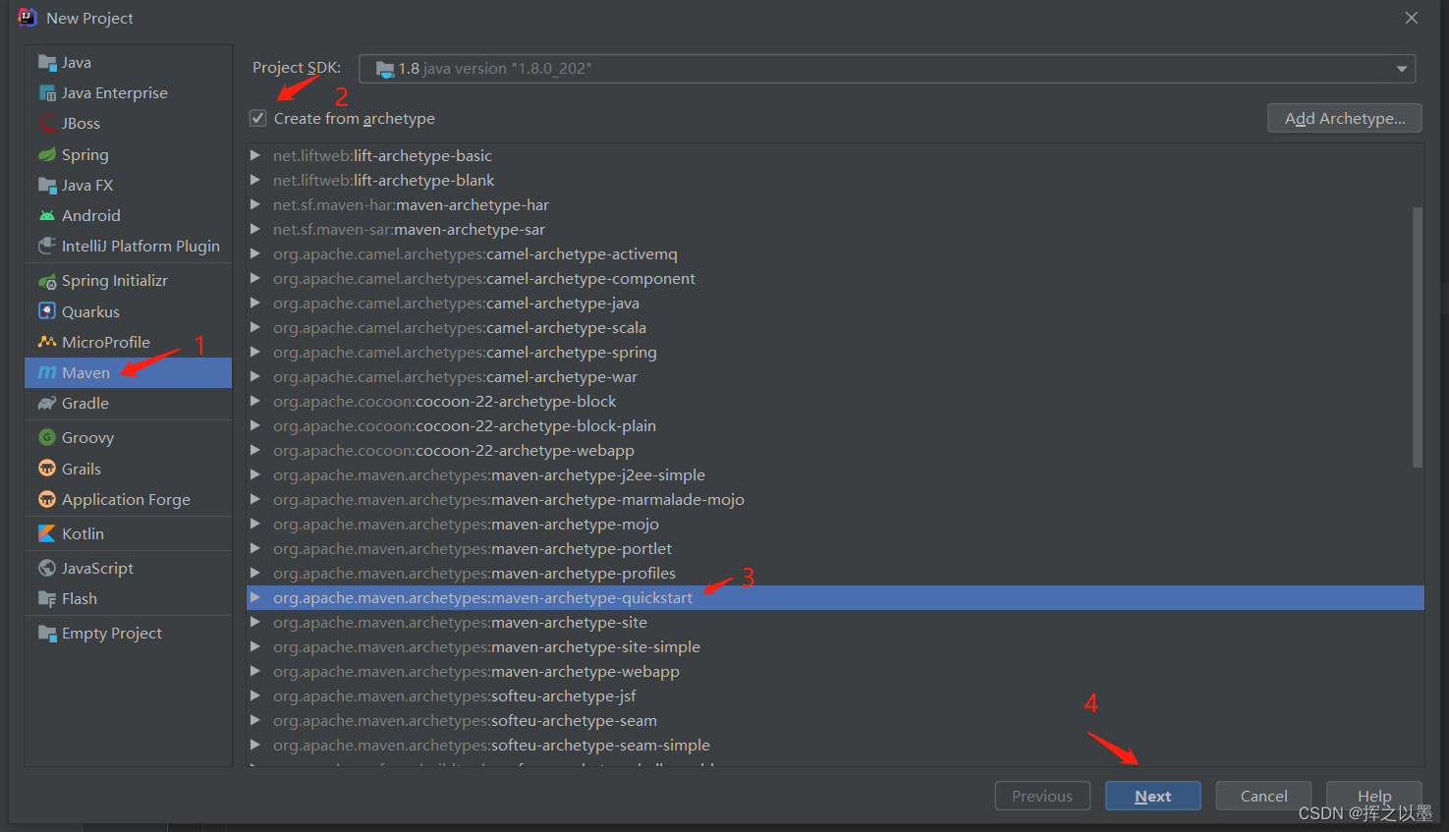The width and height of the screenshot is (1449, 832).
Task: Expand camel-archetype-activemq node
Action: coord(255,253)
